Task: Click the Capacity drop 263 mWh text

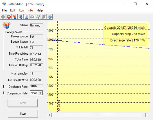Action: coord(129,34)
